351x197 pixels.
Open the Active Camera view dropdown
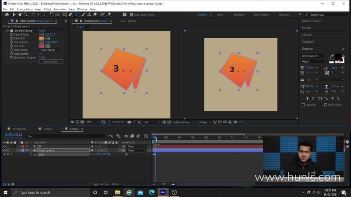tap(184, 122)
